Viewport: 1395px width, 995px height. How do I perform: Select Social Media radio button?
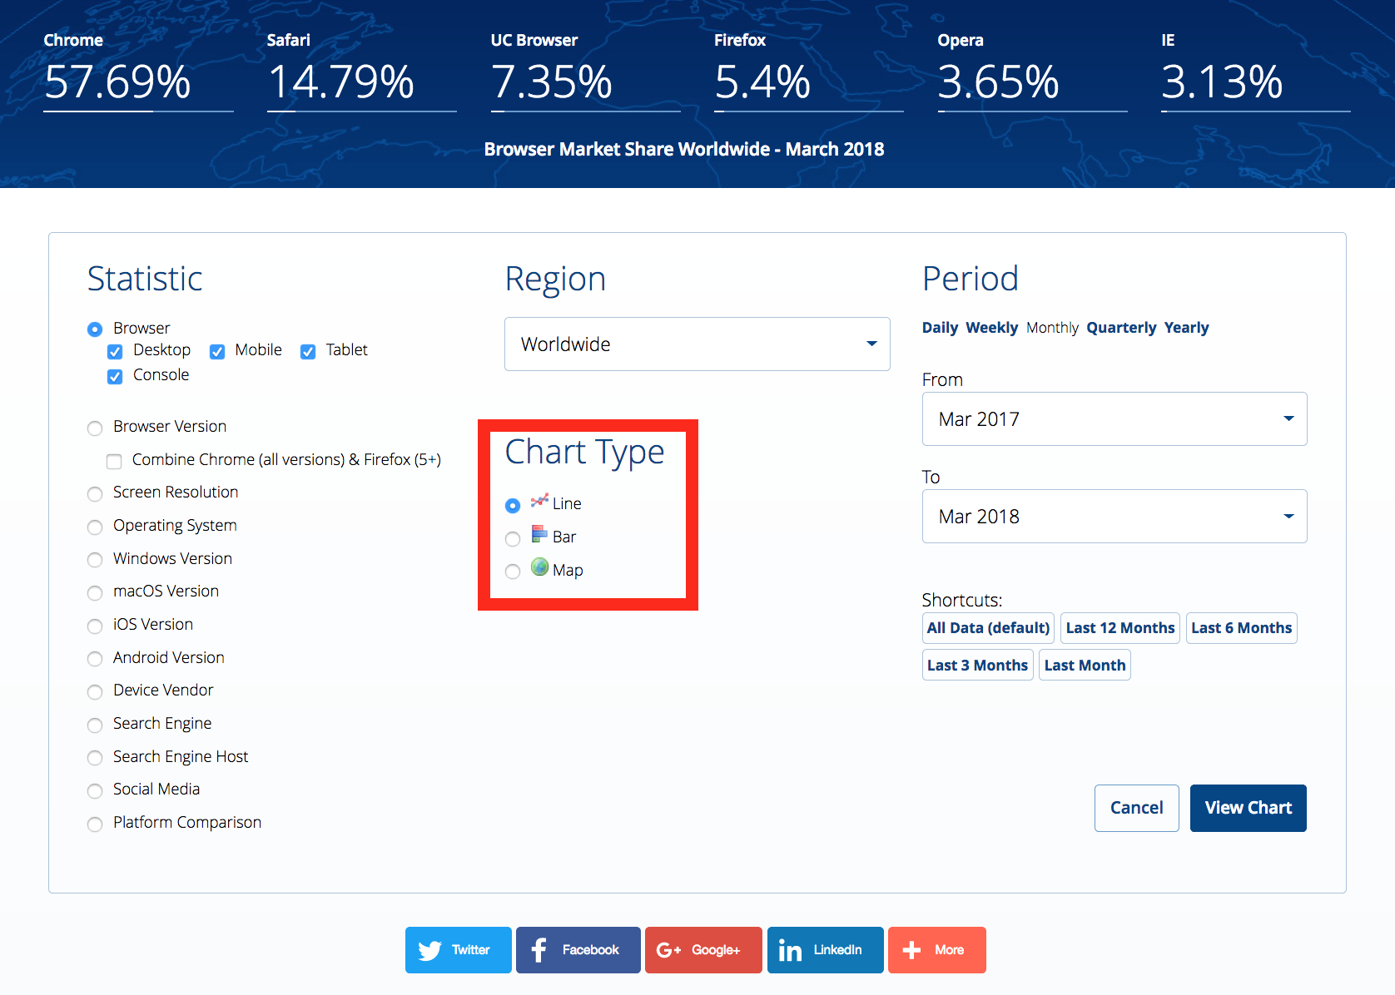click(x=95, y=790)
